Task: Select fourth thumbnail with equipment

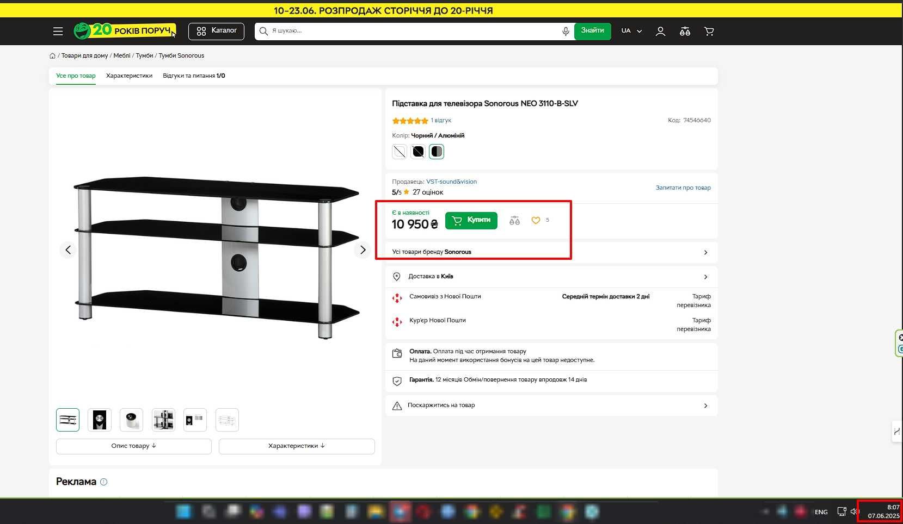Action: [x=163, y=420]
